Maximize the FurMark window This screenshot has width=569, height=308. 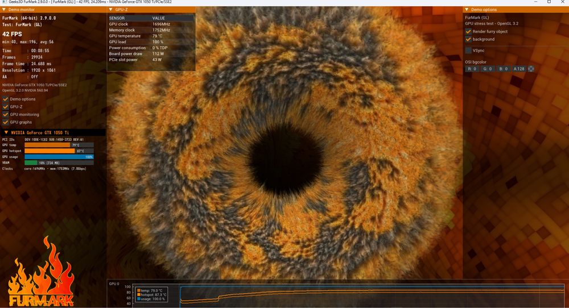point(549,2)
